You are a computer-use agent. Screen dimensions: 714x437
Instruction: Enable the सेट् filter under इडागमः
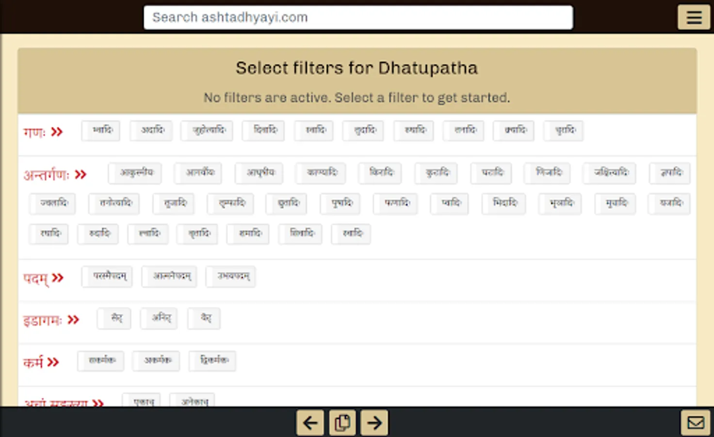pyautogui.click(x=114, y=319)
